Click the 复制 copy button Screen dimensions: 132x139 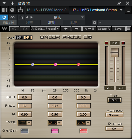(x=52, y=23)
